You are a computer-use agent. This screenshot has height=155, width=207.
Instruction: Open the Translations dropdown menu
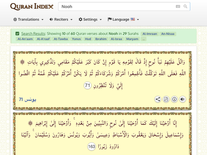(x=28, y=19)
